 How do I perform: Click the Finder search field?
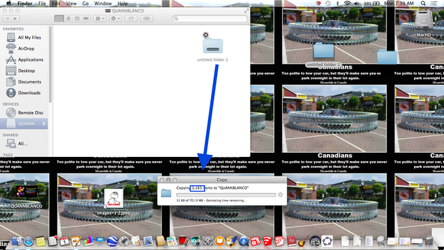click(210, 19)
